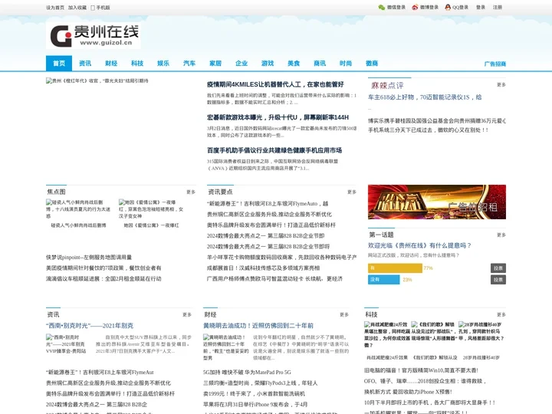Image resolution: width=552 pixels, height=414 pixels.
Task: Open the 游戏 navigation tab
Action: coord(268,64)
